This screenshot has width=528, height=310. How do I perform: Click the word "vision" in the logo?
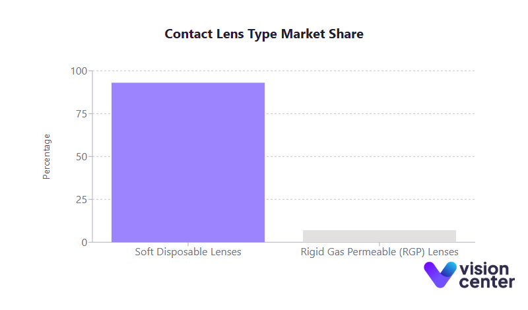click(485, 269)
